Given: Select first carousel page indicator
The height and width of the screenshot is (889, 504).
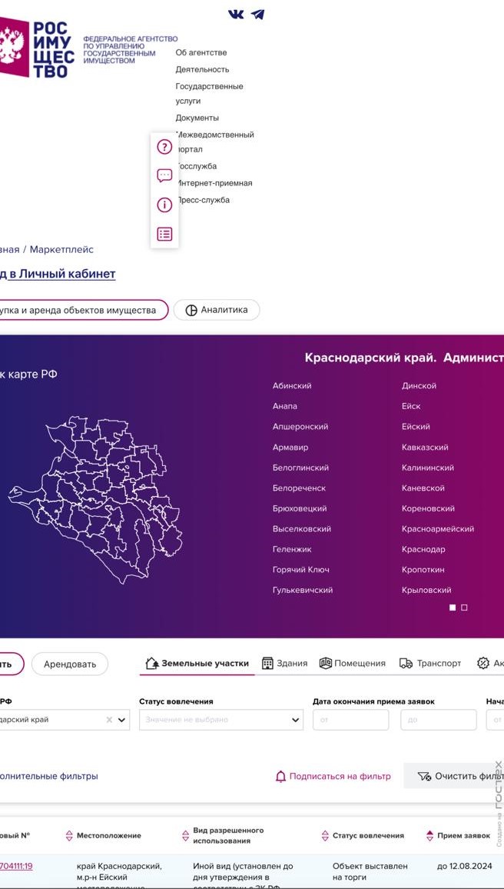Looking at the screenshot, I should [453, 608].
